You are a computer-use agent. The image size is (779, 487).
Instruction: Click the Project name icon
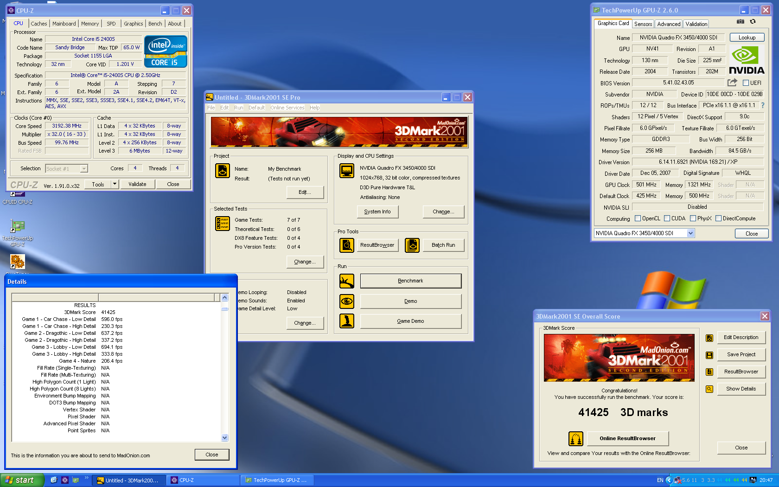pyautogui.click(x=223, y=171)
